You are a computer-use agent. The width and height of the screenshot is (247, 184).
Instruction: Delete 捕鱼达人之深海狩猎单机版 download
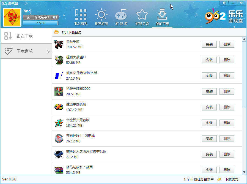[227, 154]
